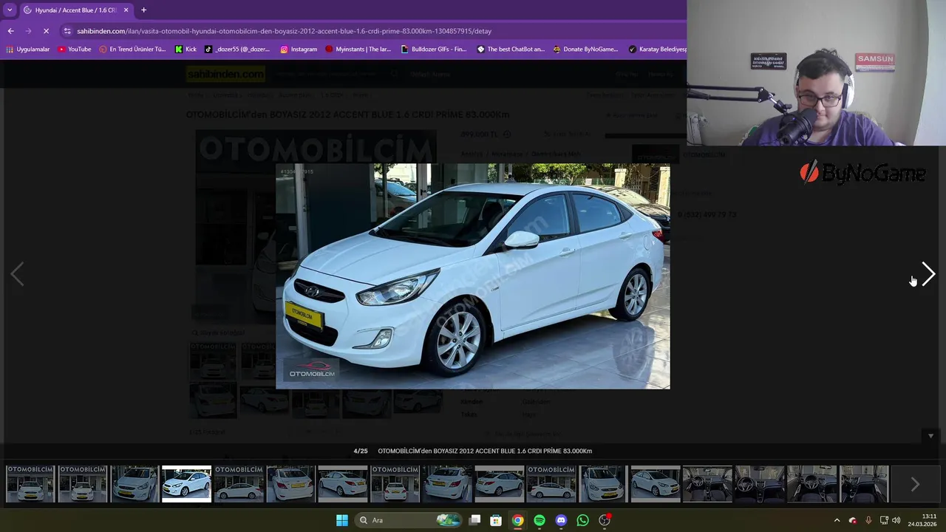View site information icon in address bar
Image resolution: width=946 pixels, height=532 pixels.
click(67, 31)
